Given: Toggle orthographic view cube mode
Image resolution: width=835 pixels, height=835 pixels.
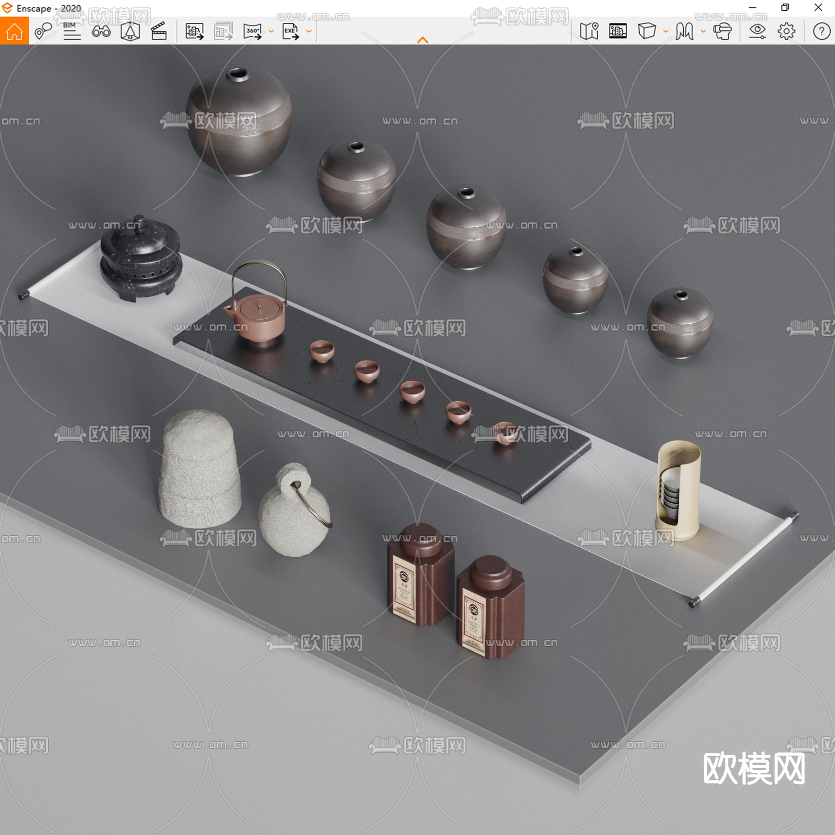Looking at the screenshot, I should coord(647,32).
